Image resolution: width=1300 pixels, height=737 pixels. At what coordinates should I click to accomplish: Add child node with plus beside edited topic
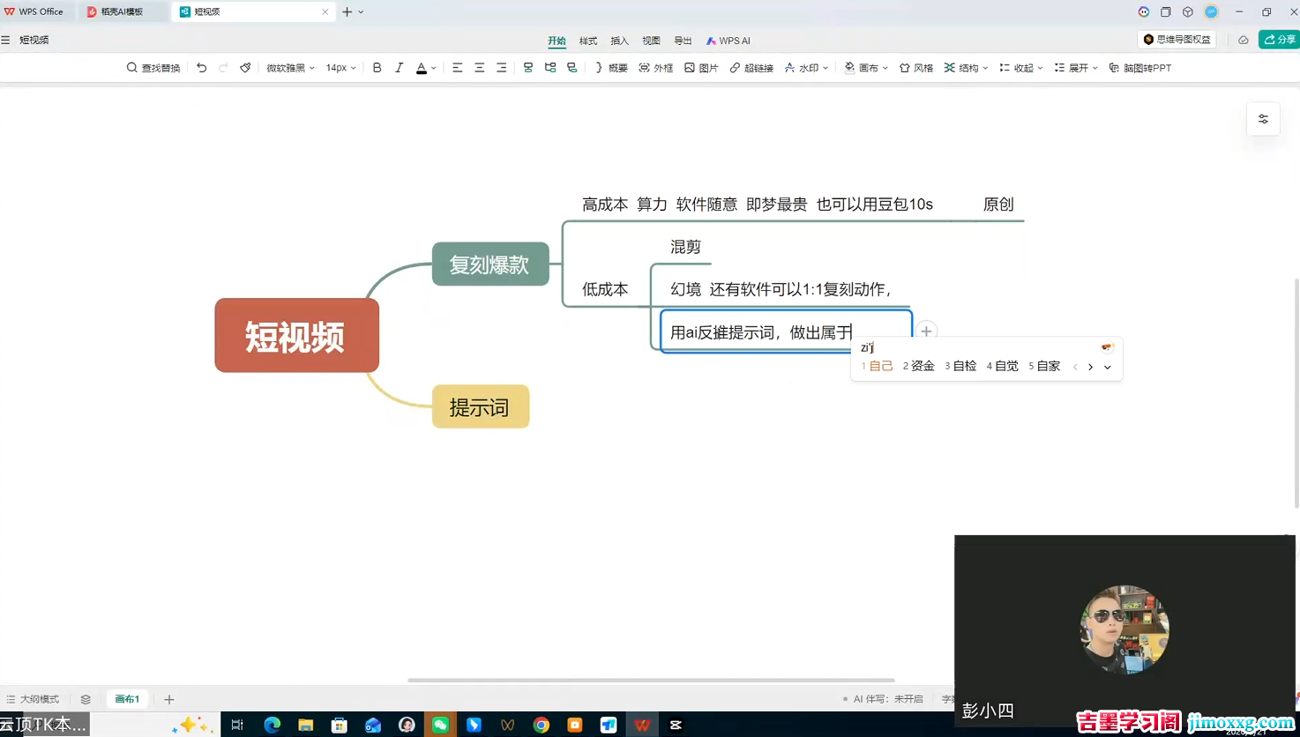pyautogui.click(x=926, y=331)
